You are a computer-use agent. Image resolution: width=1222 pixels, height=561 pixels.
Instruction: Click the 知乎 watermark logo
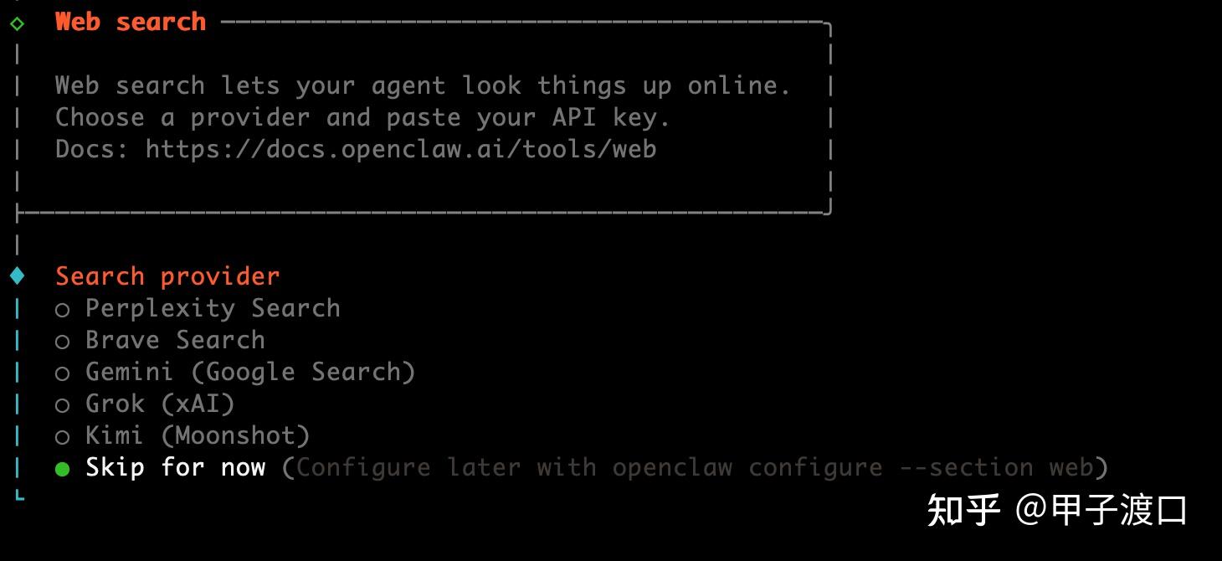963,509
